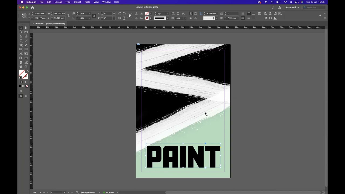Click the Content Placer tool

(26, 36)
